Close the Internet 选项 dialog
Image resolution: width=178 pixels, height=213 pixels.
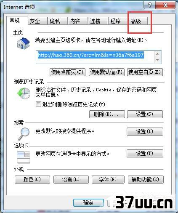(x=165, y=5)
